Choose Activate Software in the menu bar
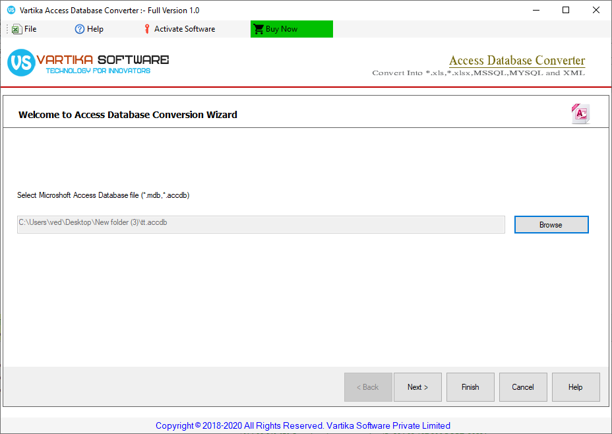This screenshot has height=434, width=612. click(x=180, y=29)
